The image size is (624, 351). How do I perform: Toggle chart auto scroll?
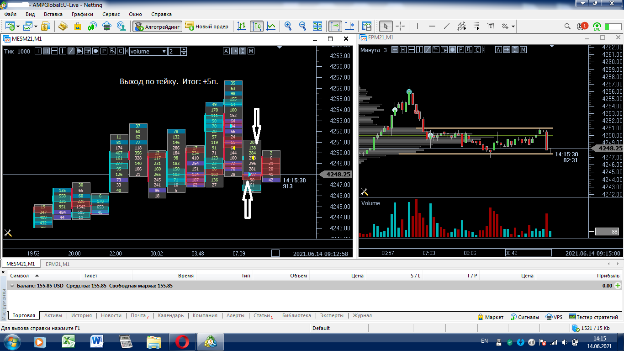click(x=335, y=26)
